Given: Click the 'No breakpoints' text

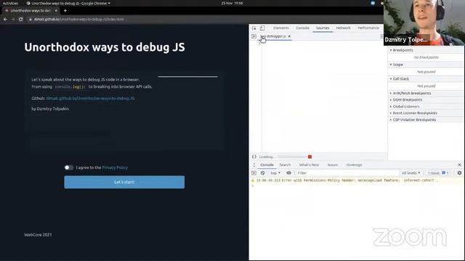Looking at the screenshot, I should 426,57.
